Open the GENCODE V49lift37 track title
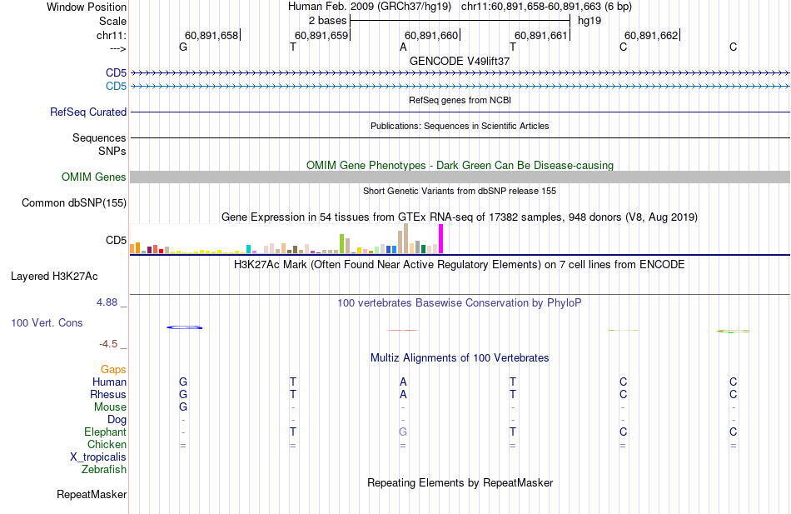 click(x=460, y=61)
